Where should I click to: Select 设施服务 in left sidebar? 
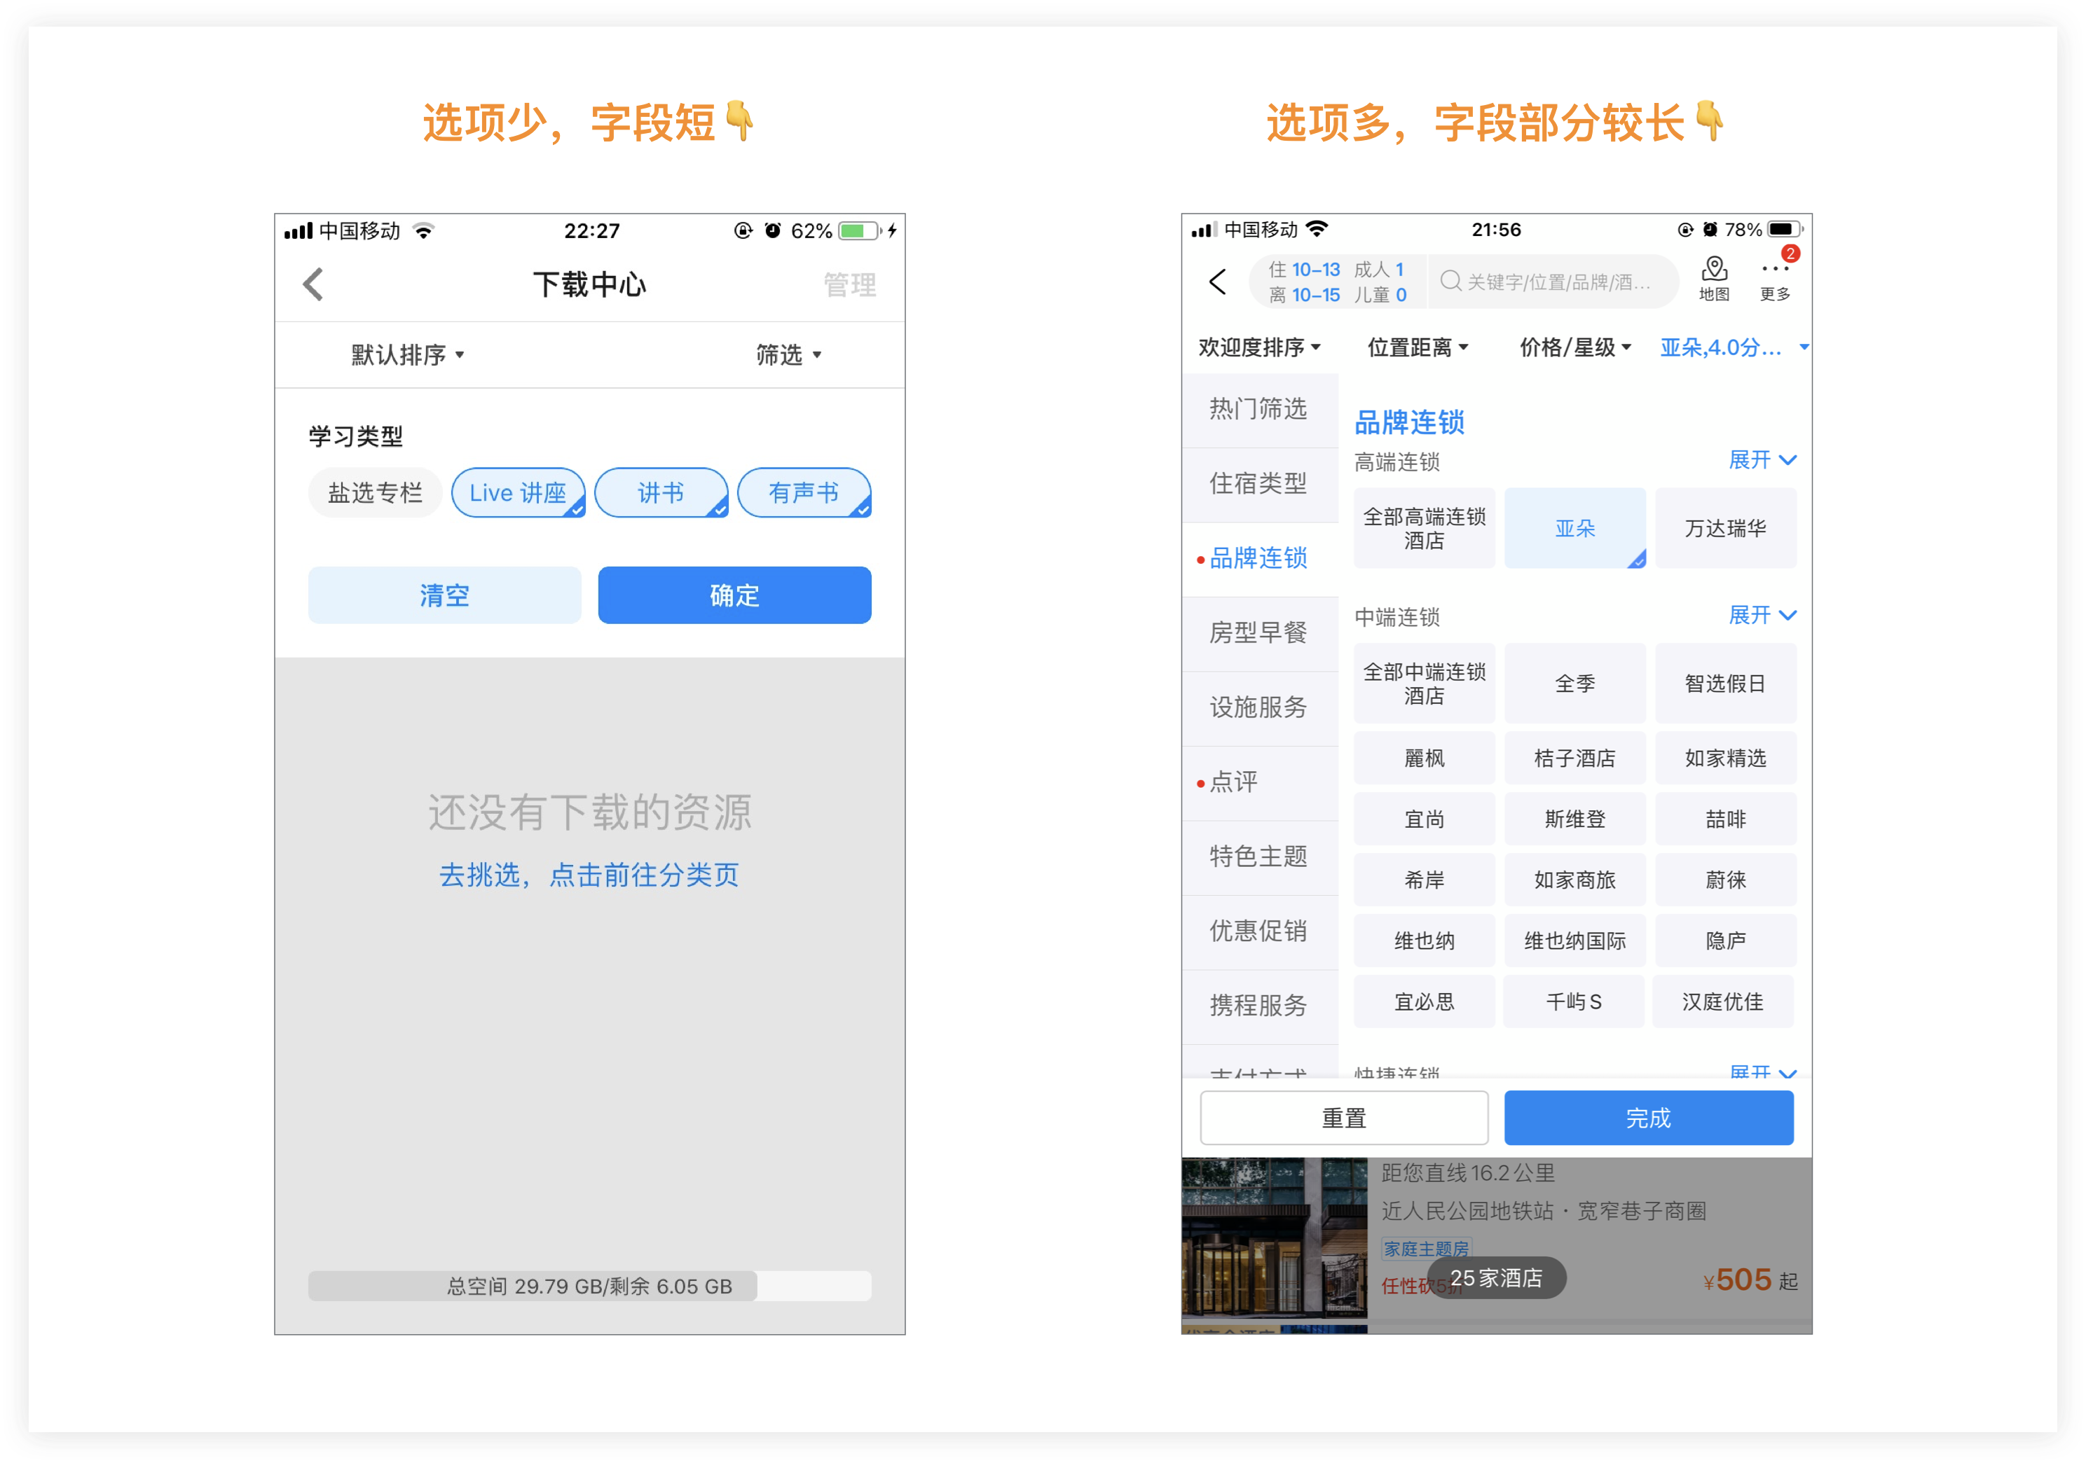[1258, 707]
